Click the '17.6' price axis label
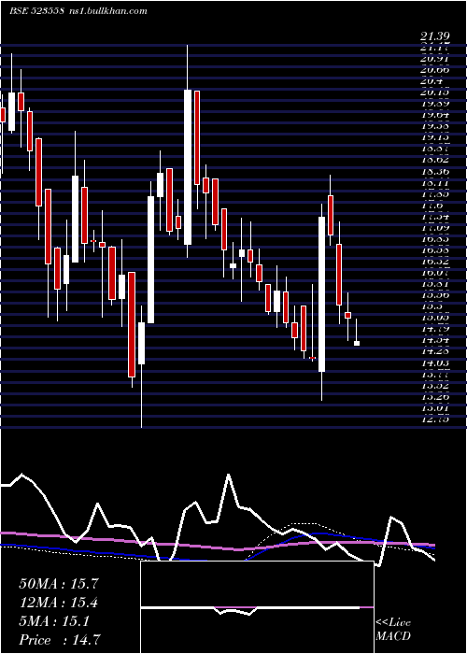The width and height of the screenshot is (467, 654). (x=432, y=205)
